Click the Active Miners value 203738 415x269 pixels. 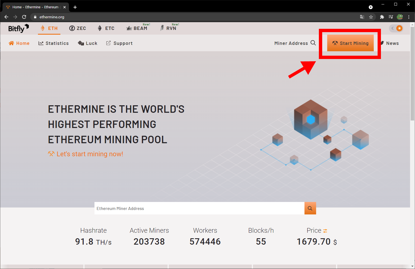coord(149,242)
